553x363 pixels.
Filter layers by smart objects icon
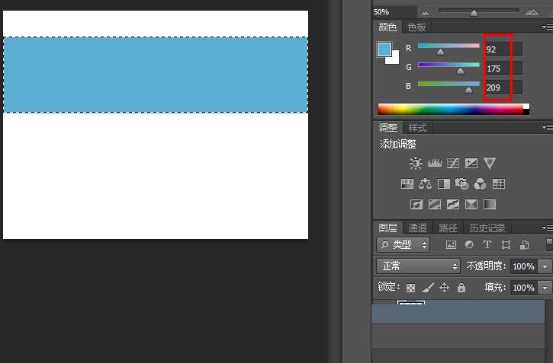[525, 244]
